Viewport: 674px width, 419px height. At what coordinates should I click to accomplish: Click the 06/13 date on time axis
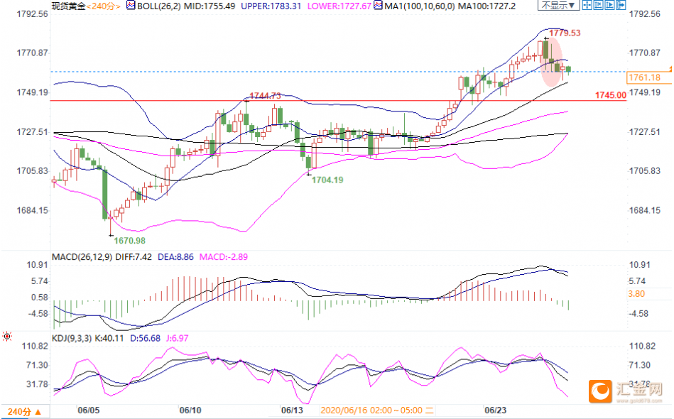coord(293,410)
